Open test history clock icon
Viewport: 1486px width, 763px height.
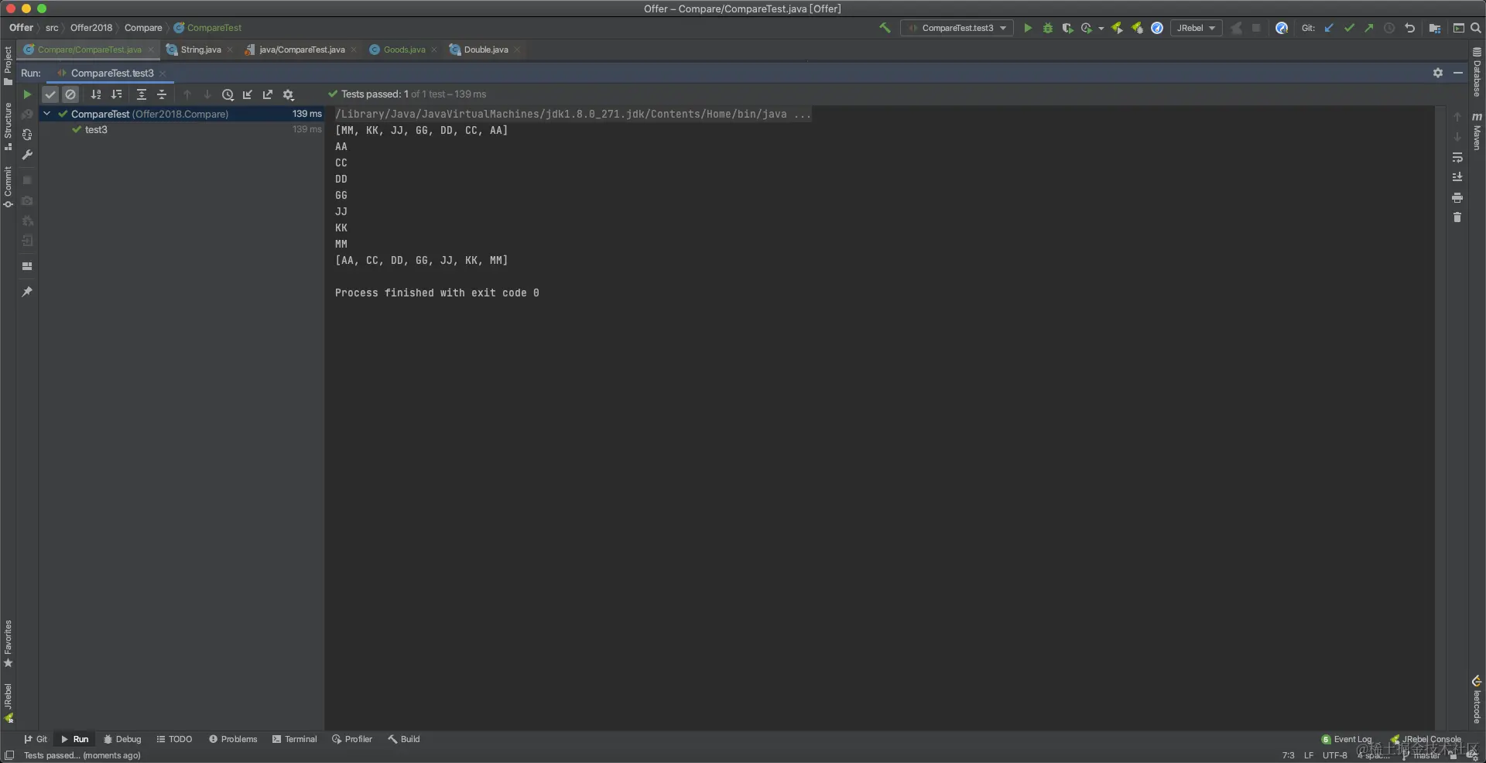click(228, 94)
